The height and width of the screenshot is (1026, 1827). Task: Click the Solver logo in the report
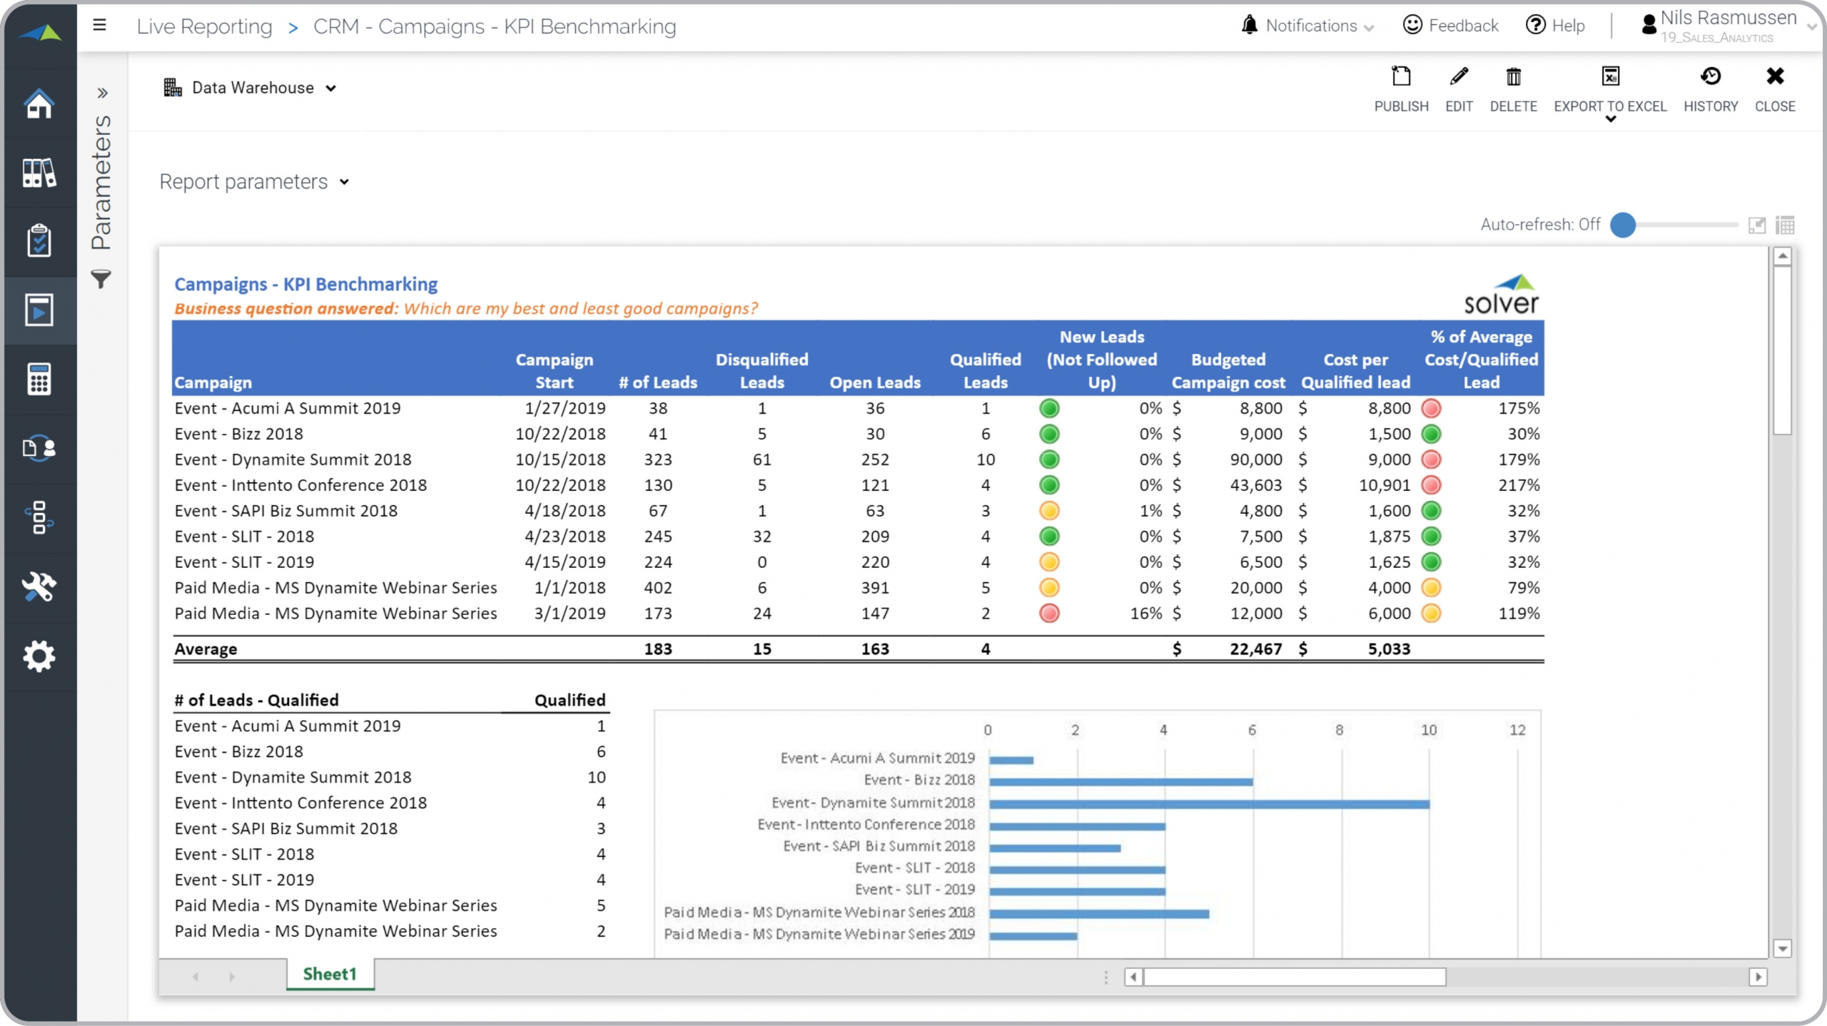pyautogui.click(x=1501, y=294)
